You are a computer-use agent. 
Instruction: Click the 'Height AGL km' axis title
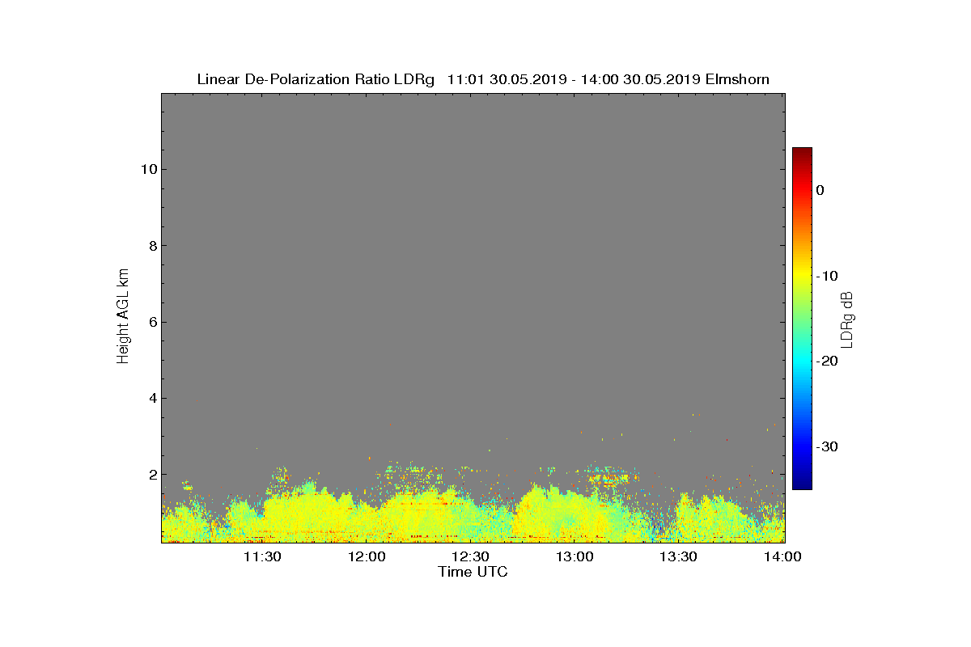pyautogui.click(x=123, y=317)
